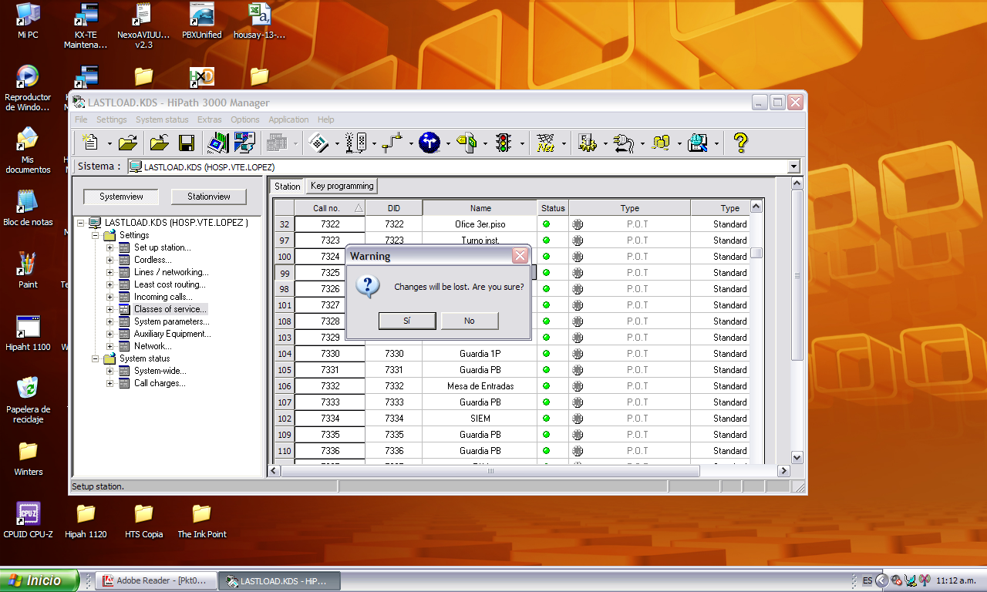Image resolution: width=987 pixels, height=592 pixels.
Task: Click the lines/networking pipe toolbar icon
Action: point(393,143)
